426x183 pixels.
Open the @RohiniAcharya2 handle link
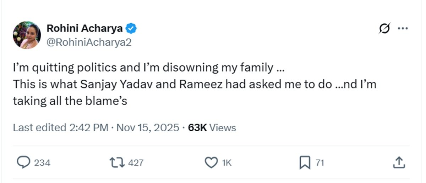point(89,42)
